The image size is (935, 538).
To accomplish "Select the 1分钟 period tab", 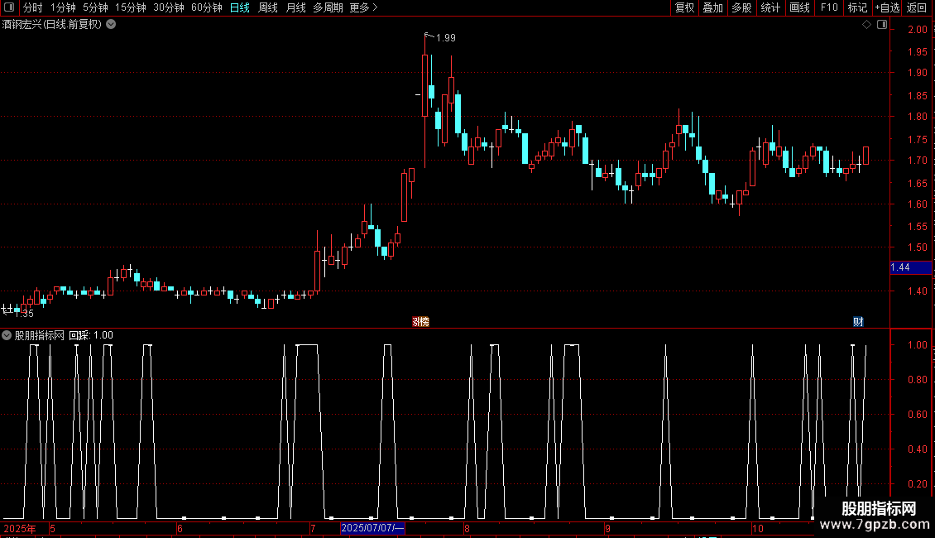I will coord(63,7).
